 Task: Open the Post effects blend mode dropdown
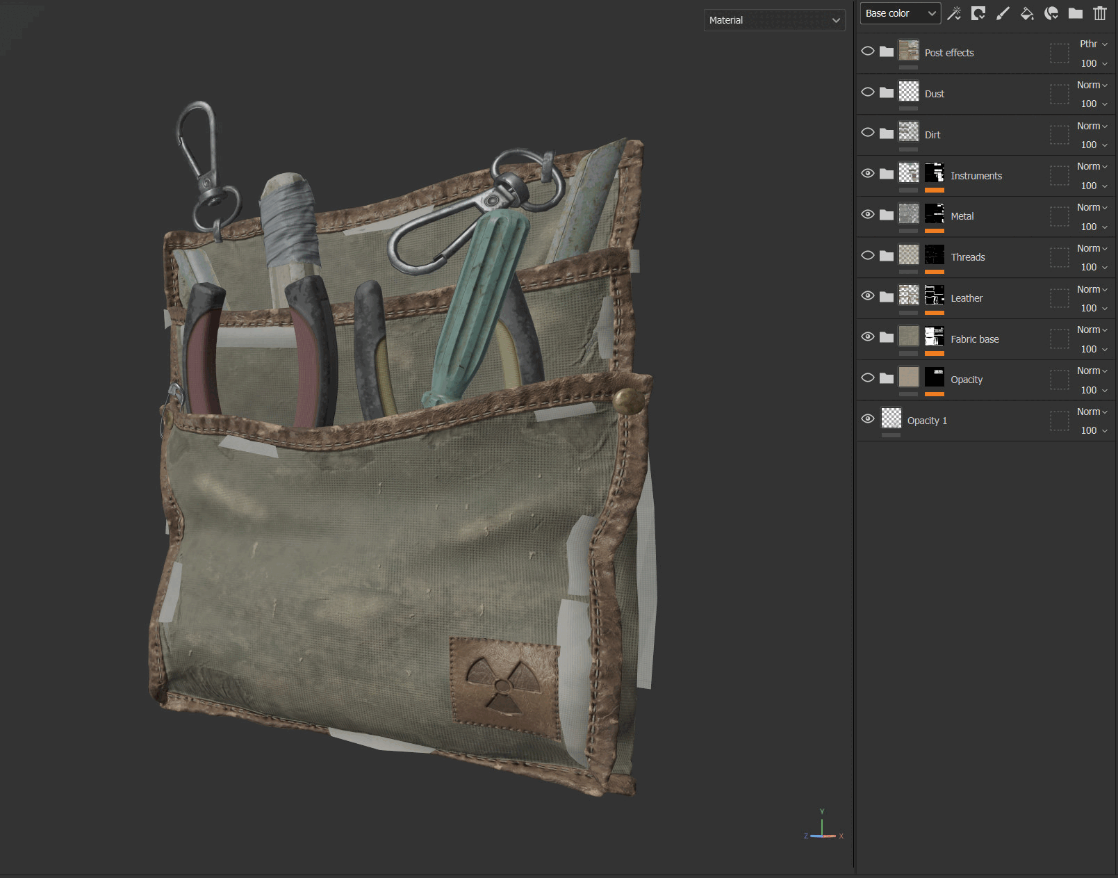click(1093, 44)
